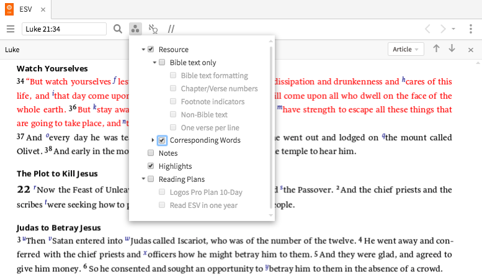The height and width of the screenshot is (275, 482).
Task: Check Footnote indicators option
Action: [173, 102]
